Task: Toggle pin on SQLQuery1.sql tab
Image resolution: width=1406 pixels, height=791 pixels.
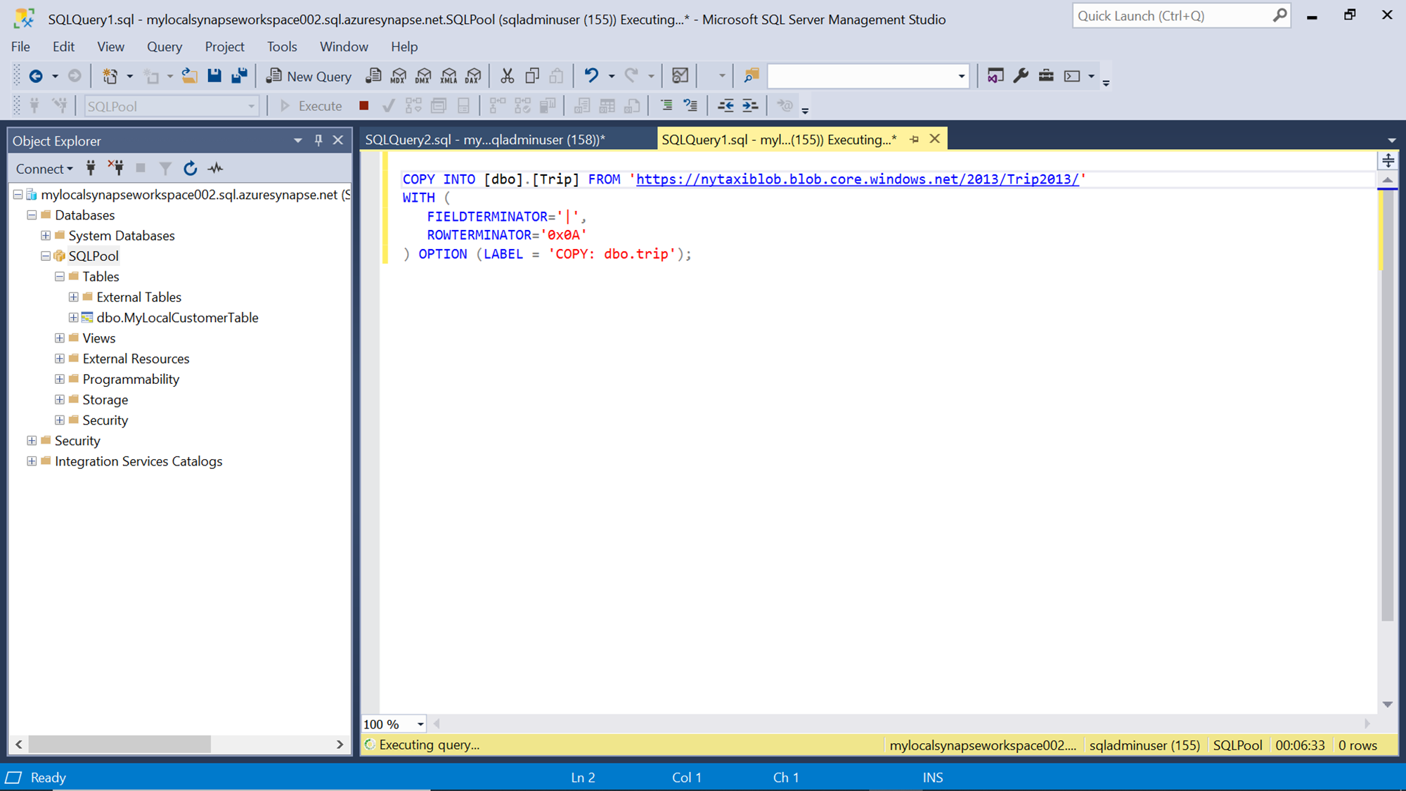Action: coord(914,139)
